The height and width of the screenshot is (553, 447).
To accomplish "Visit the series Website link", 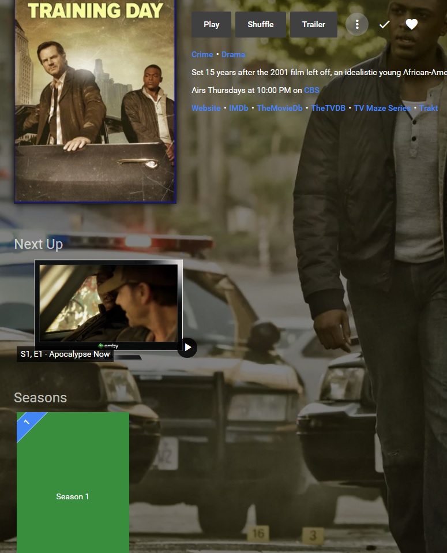I will coord(206,108).
